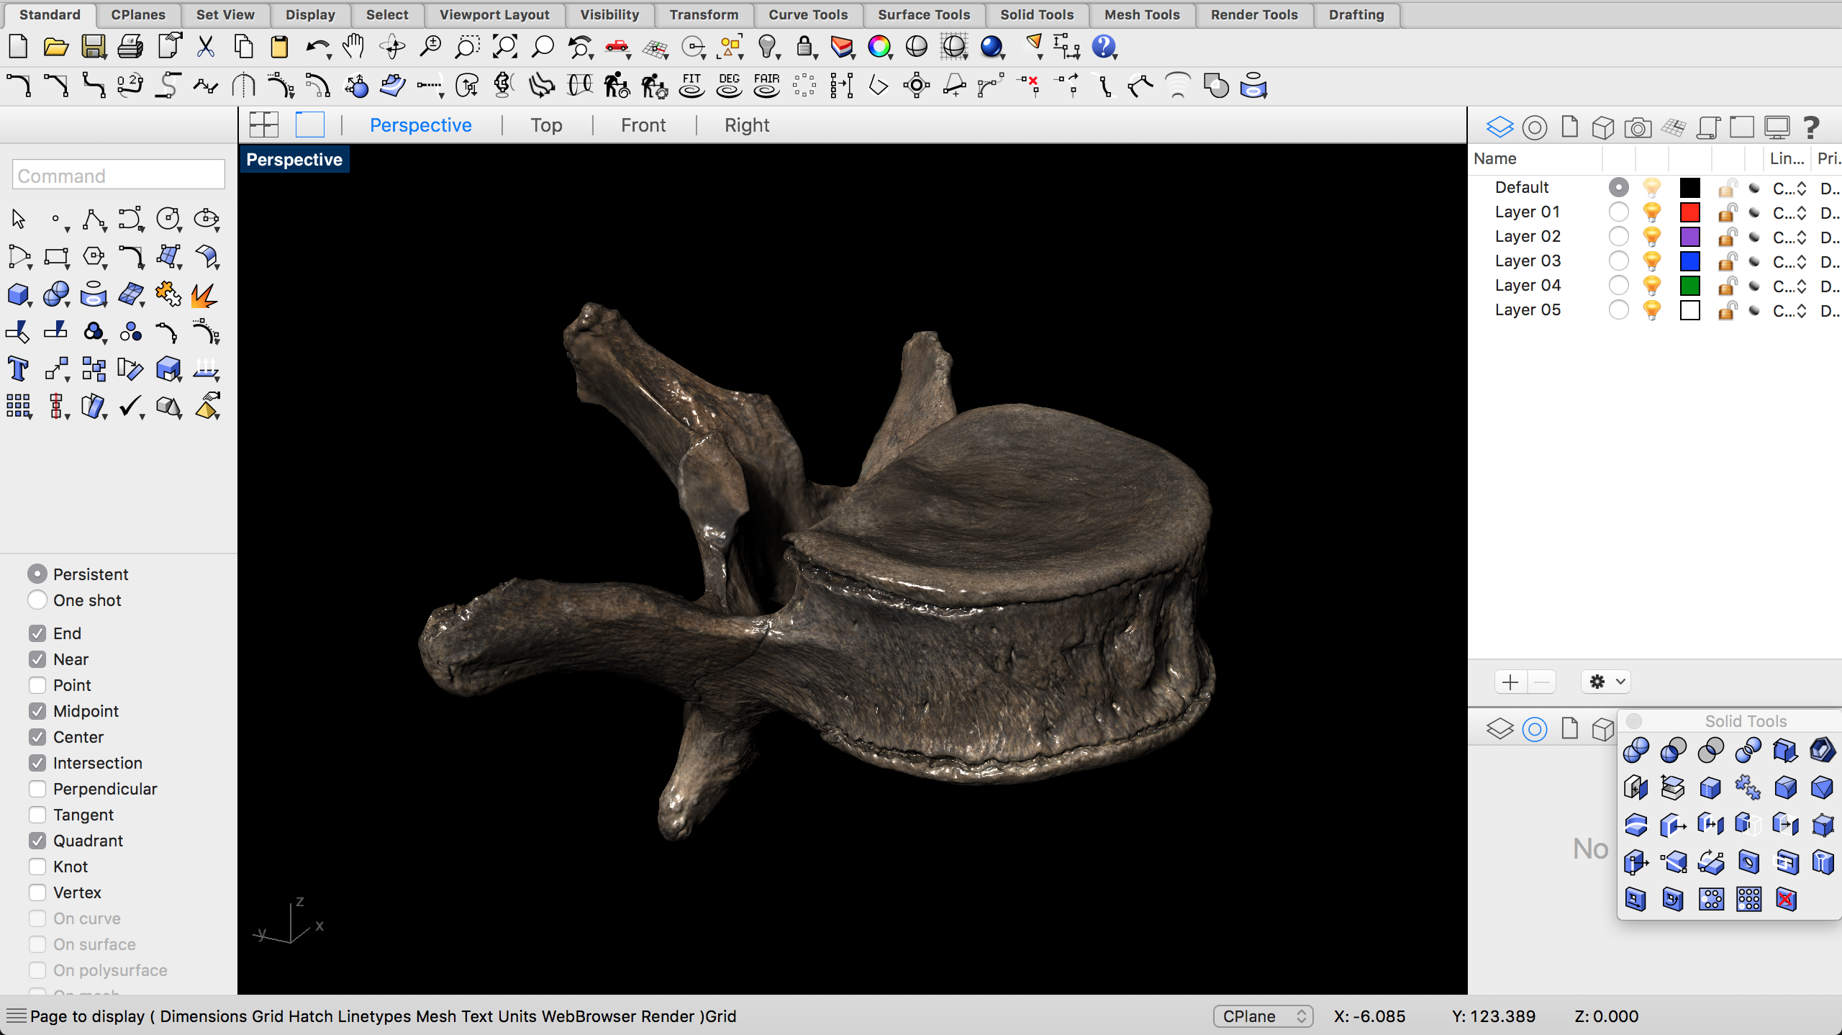Click the Explode tool icon
1842x1035 pixels.
(x=206, y=294)
